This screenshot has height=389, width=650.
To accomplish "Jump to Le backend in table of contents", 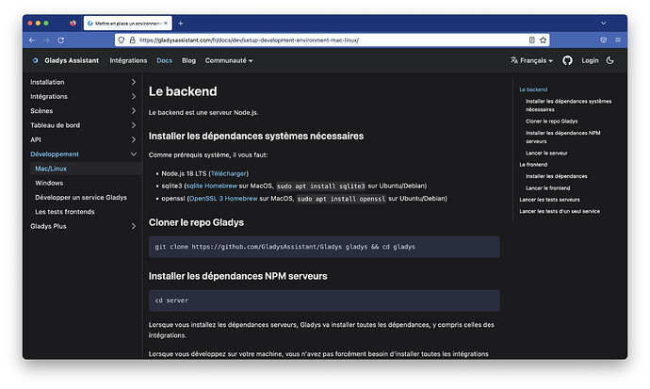I will (x=533, y=89).
